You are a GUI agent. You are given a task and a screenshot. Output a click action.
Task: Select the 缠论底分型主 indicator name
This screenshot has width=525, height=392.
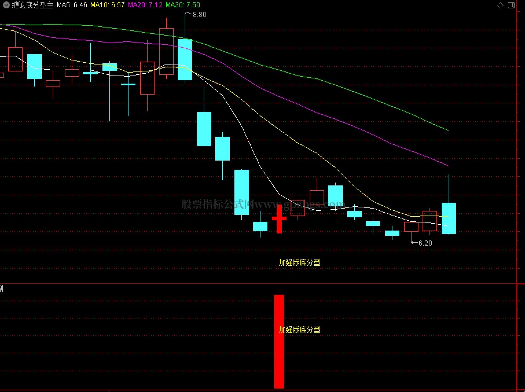32,5
